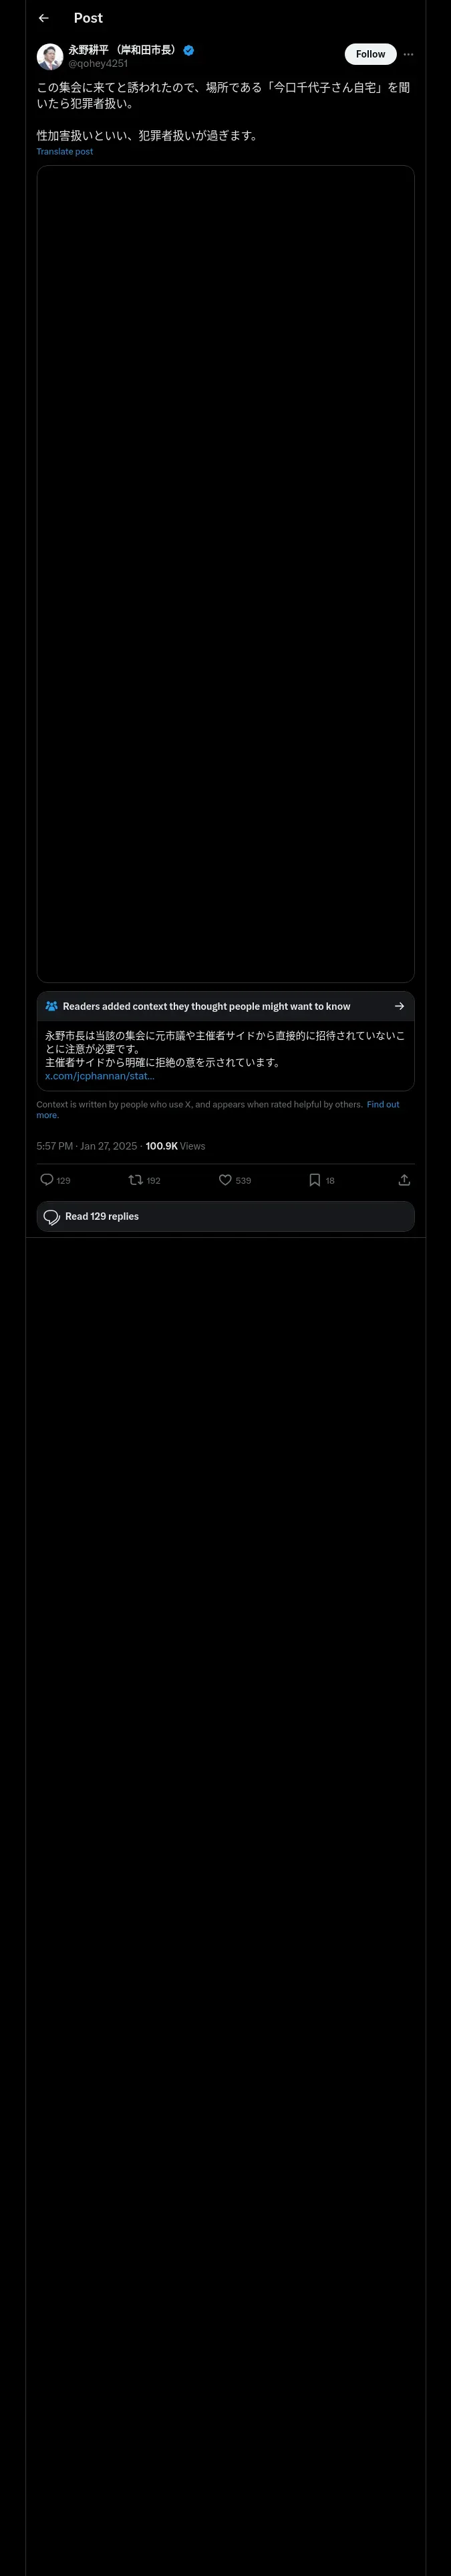Click the post timestamp Jan 27, 2025
451x2576 pixels.
109,1146
